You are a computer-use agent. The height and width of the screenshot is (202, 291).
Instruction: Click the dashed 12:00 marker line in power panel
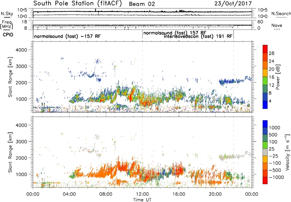pos(142,77)
